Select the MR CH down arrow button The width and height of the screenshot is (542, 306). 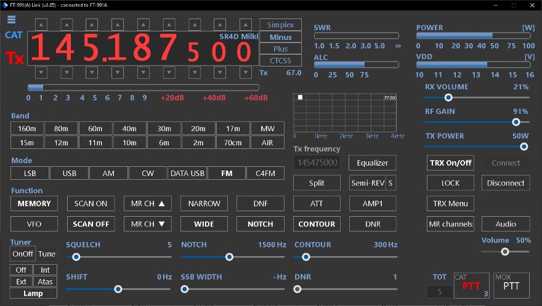(x=148, y=223)
